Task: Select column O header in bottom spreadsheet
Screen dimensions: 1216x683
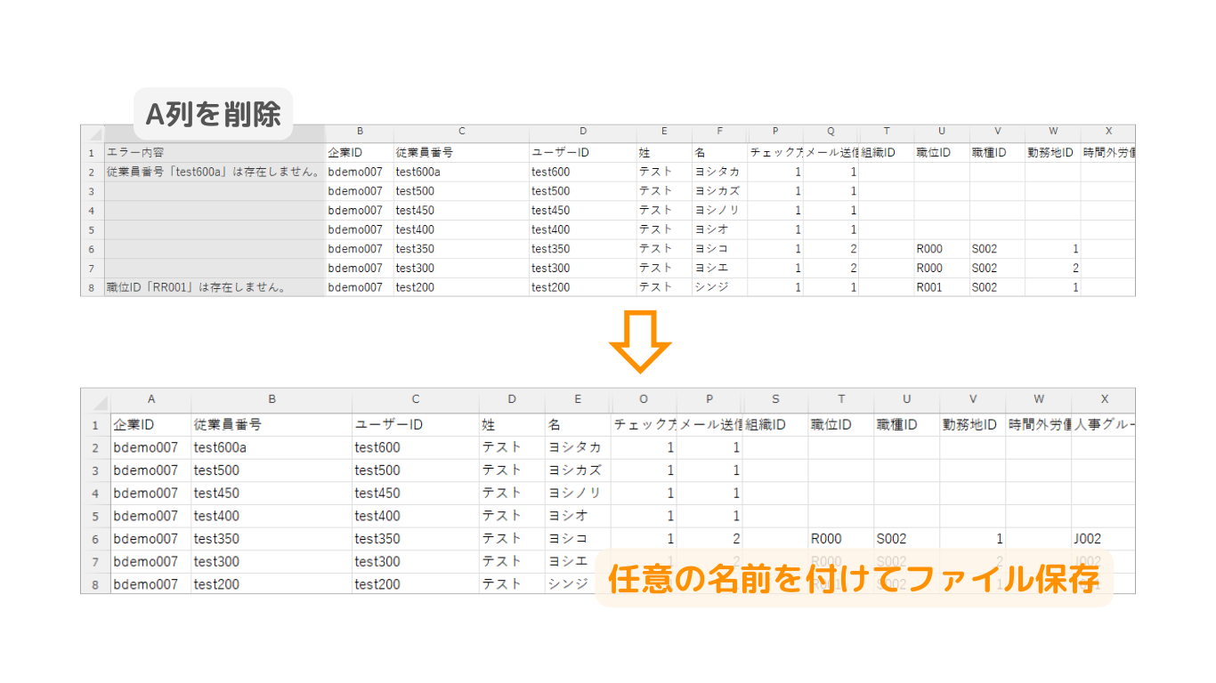Action: tap(644, 400)
